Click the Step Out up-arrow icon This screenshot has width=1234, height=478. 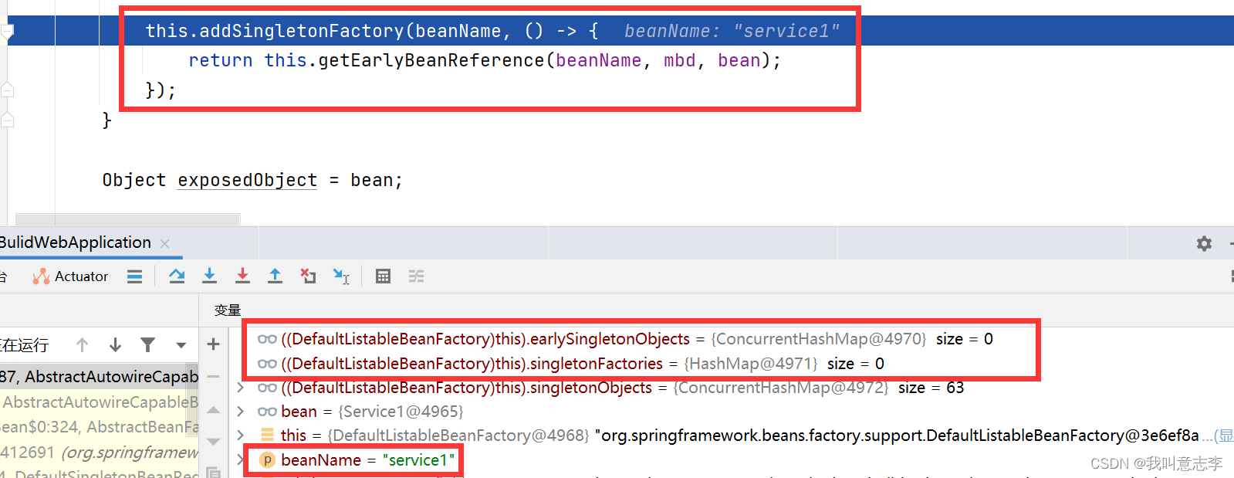pyautogui.click(x=275, y=276)
